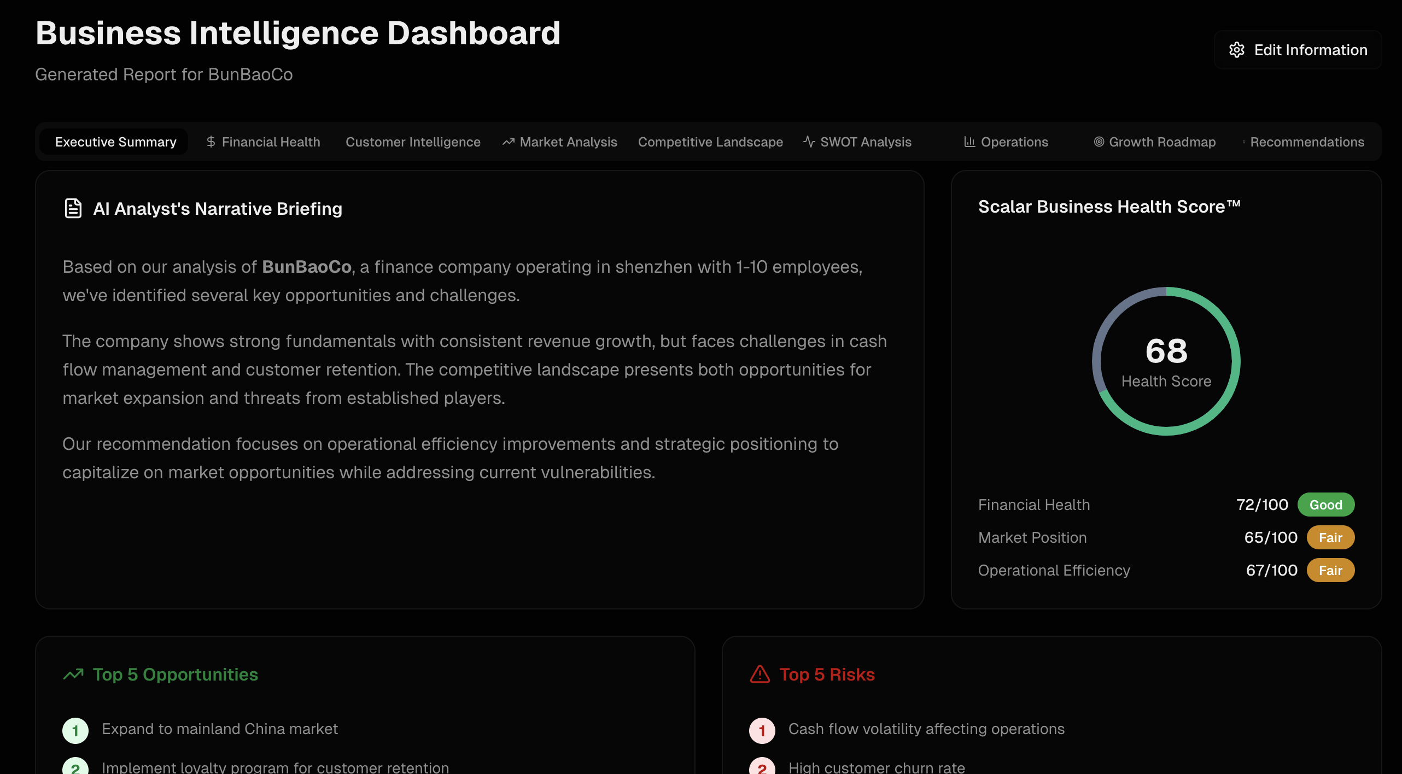Screen dimensions: 1402x774
Task: Click the target icon on Growth Roadmap tab
Action: pos(1099,142)
